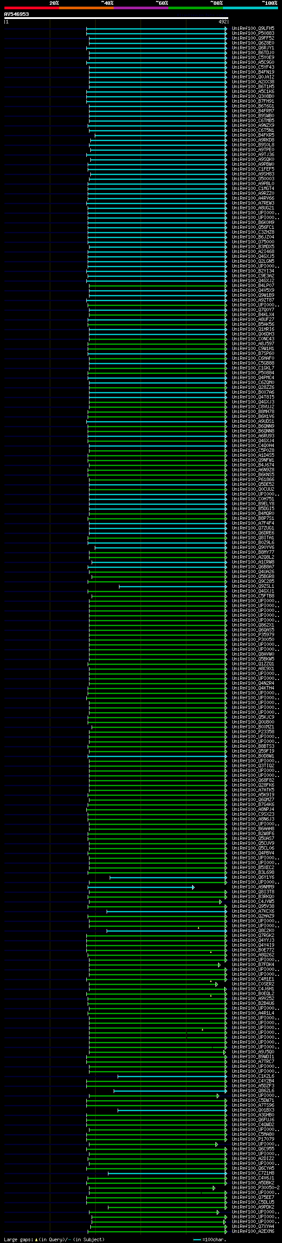The width and height of the screenshot is (282, 1243).
Task: Select hit UniRef100_B4FKR5
Action: pyautogui.click(x=253, y=135)
